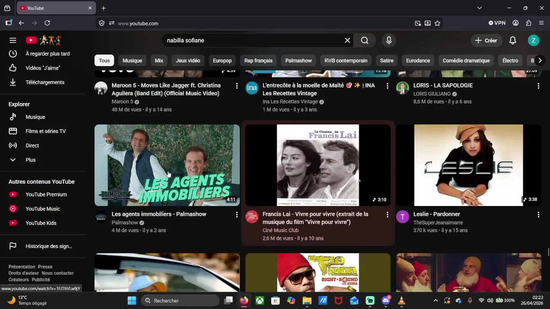This screenshot has width=550, height=309.
Task: Open browser tab list dropdown
Action: 480,8
